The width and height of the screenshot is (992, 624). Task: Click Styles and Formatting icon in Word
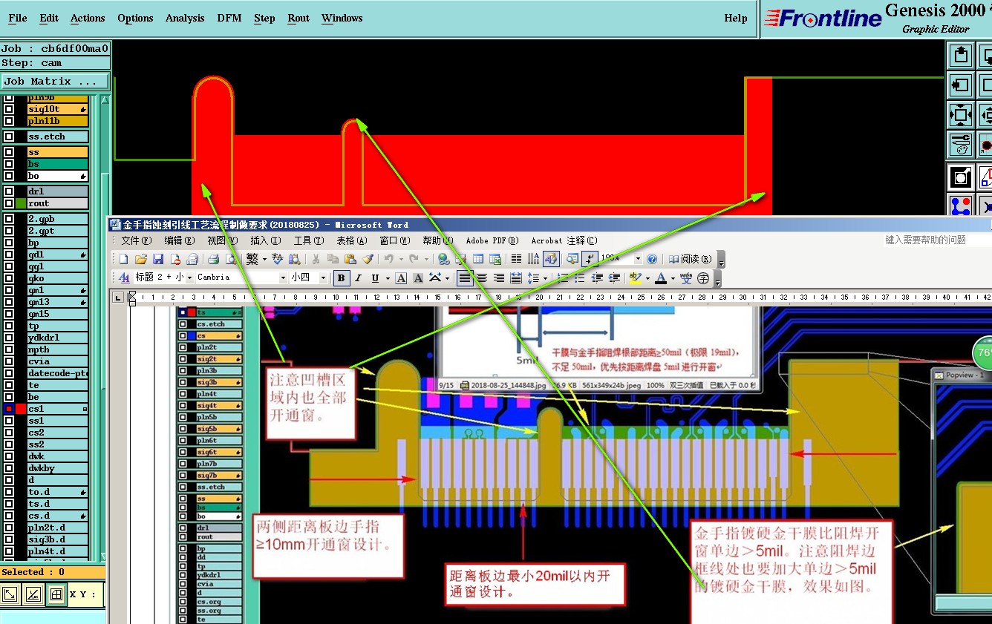(x=125, y=278)
